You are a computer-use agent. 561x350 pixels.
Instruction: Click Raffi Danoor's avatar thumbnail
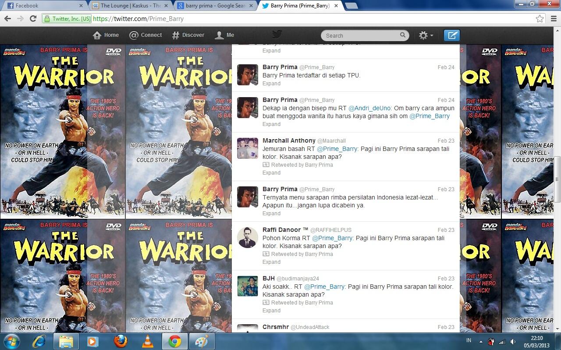tap(248, 237)
